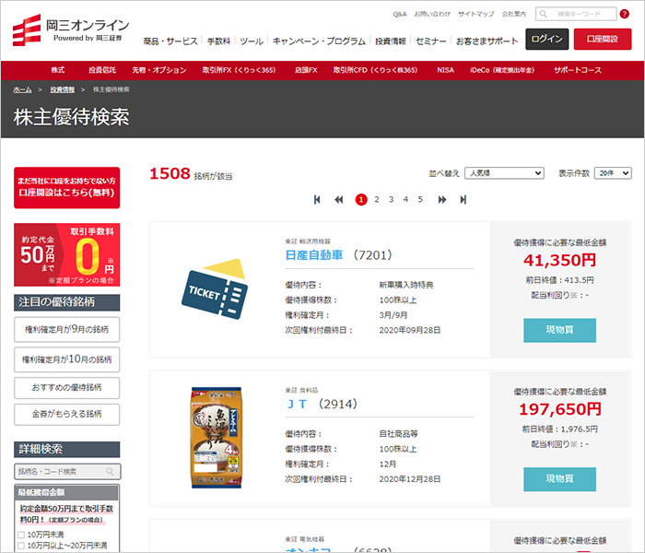Image resolution: width=645 pixels, height=553 pixels.
Task: Open JT stock name link
Action: click(x=297, y=405)
